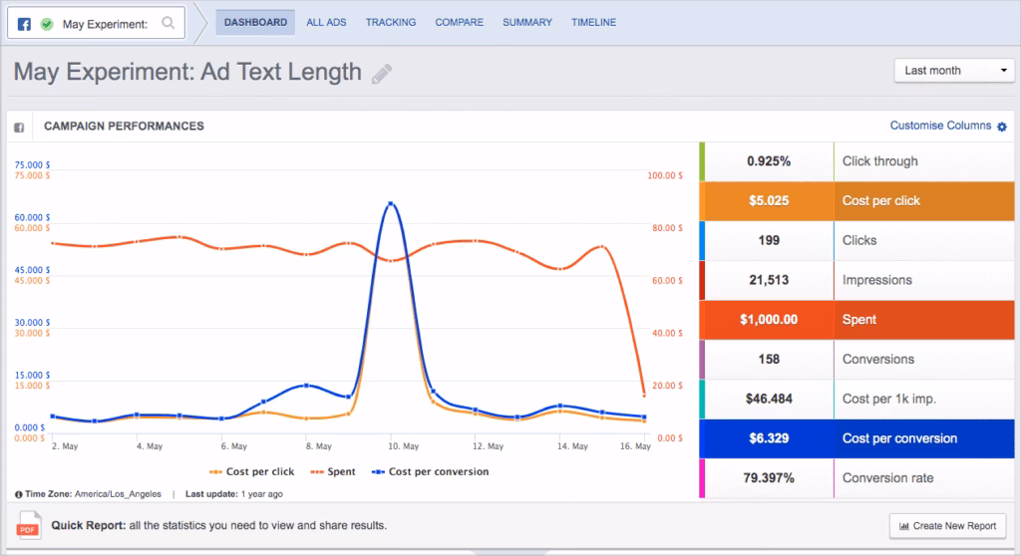This screenshot has width=1021, height=556.
Task: Click the Customise Columns link
Action: click(x=940, y=126)
